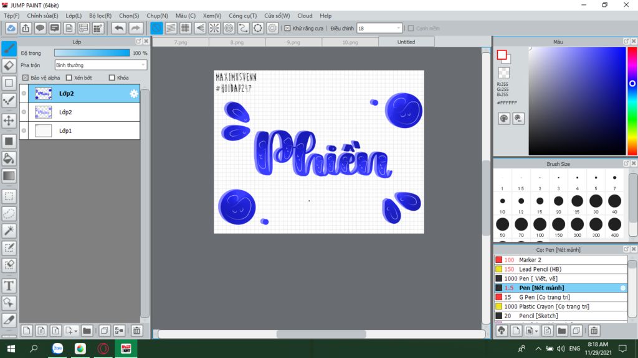Open the Chỉnh sửa(E) menu

point(43,16)
